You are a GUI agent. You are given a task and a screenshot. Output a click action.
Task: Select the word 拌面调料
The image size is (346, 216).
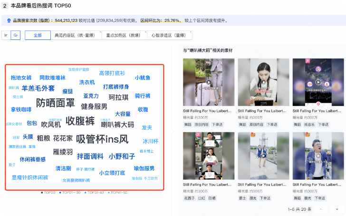[90, 157]
